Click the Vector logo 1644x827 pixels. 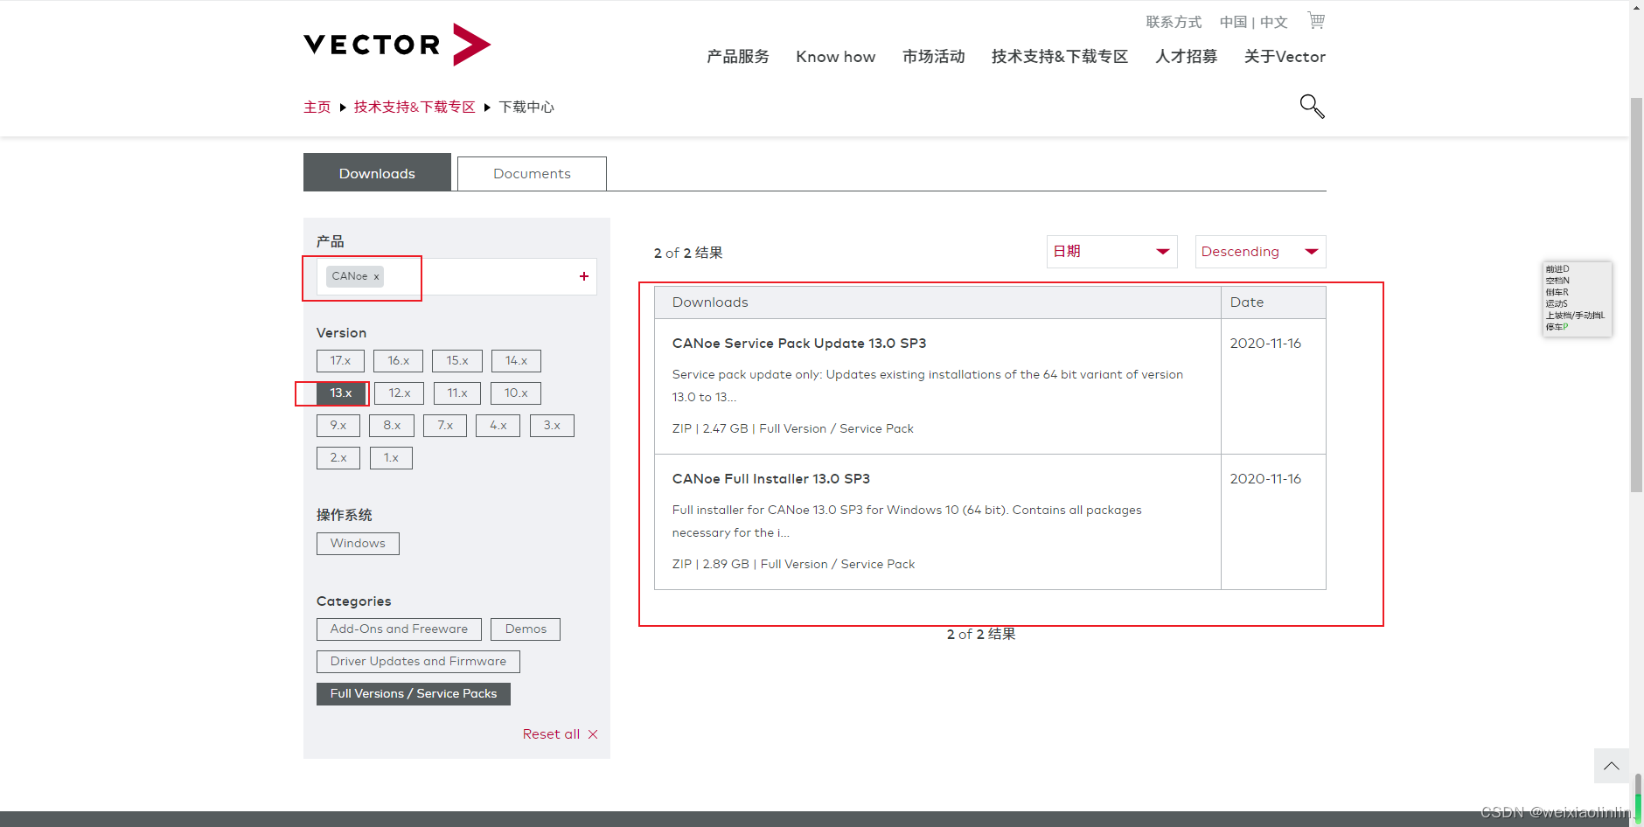[397, 45]
